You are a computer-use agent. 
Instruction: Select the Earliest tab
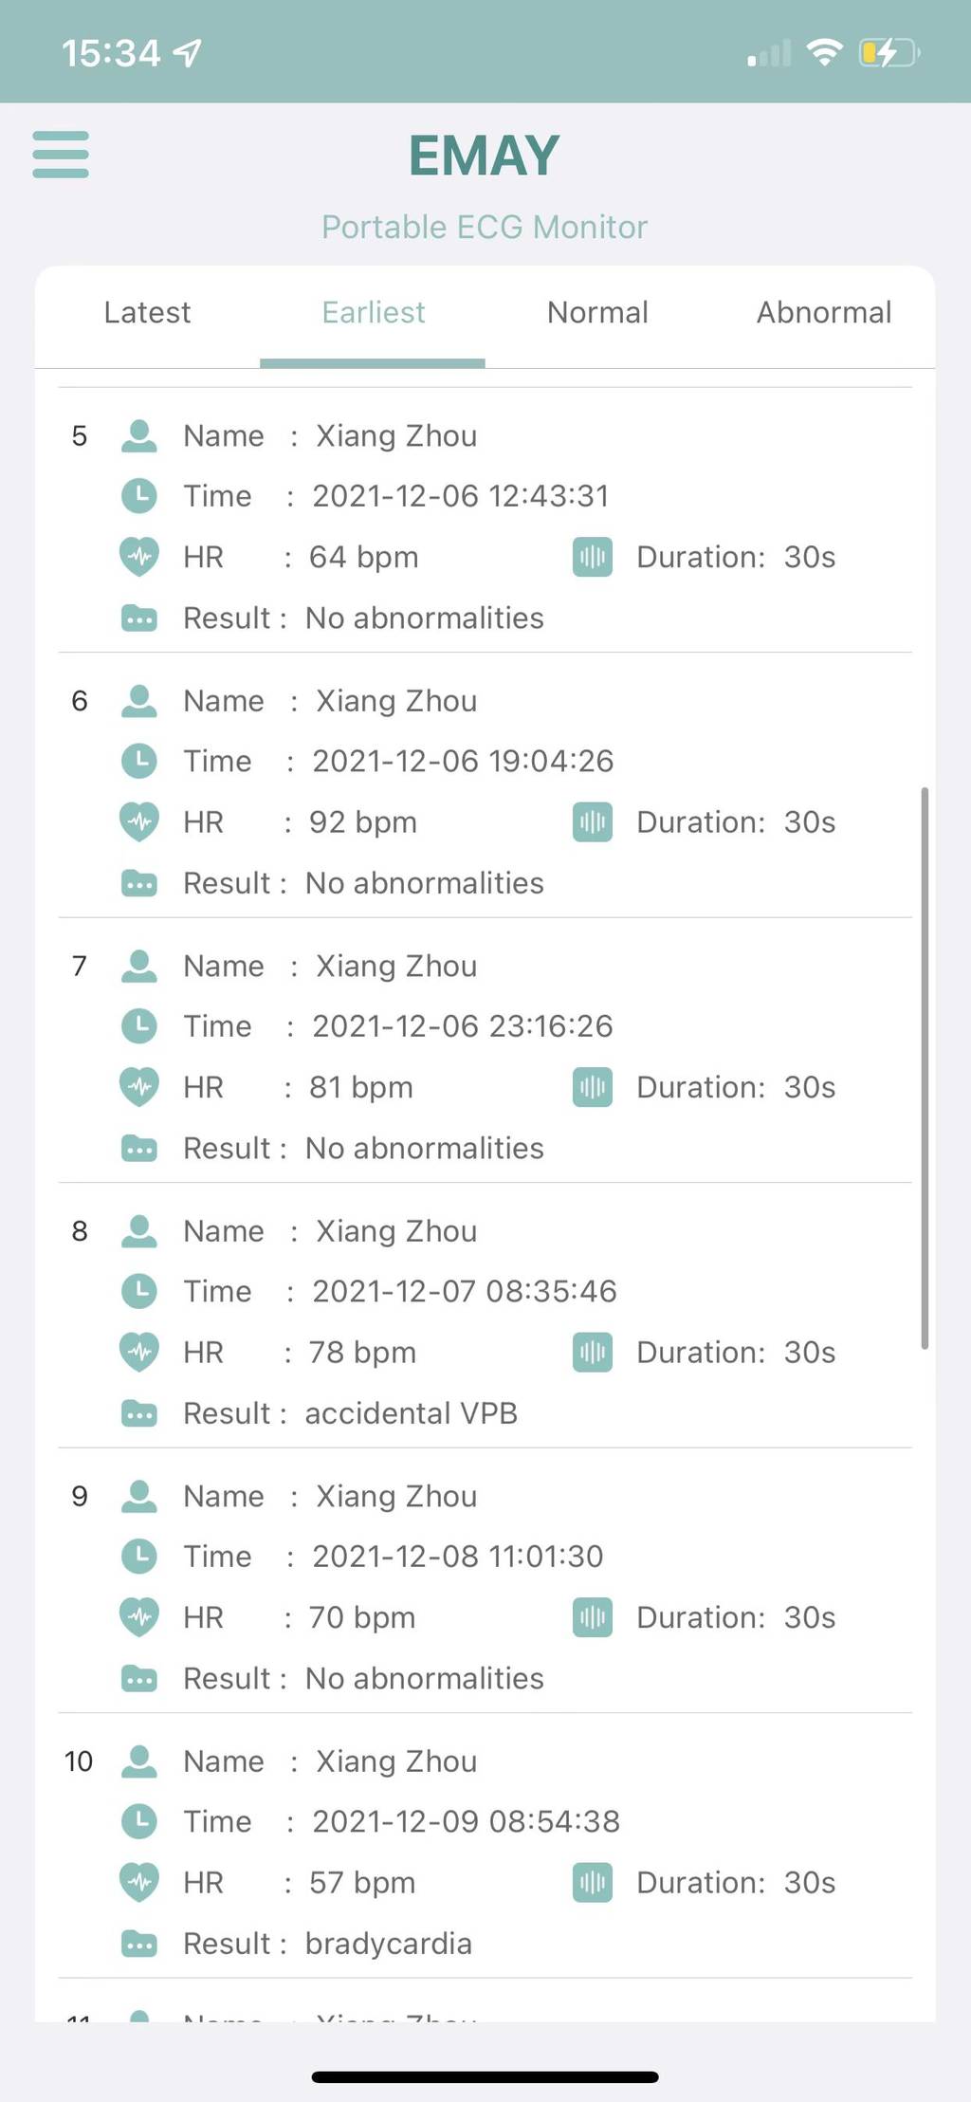373,312
